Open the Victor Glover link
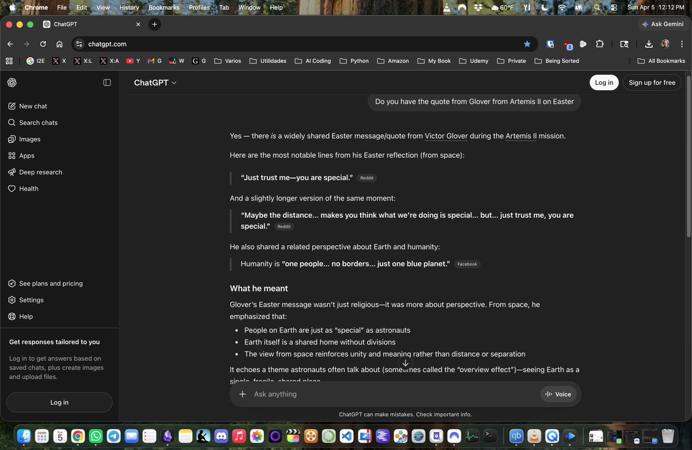 446,136
